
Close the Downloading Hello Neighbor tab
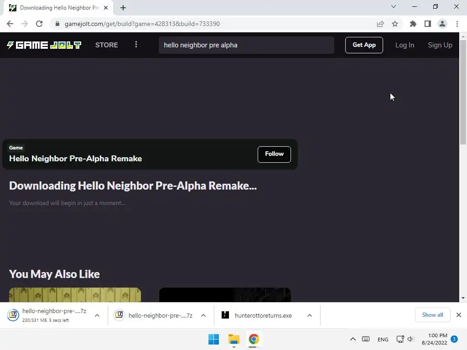(x=106, y=8)
